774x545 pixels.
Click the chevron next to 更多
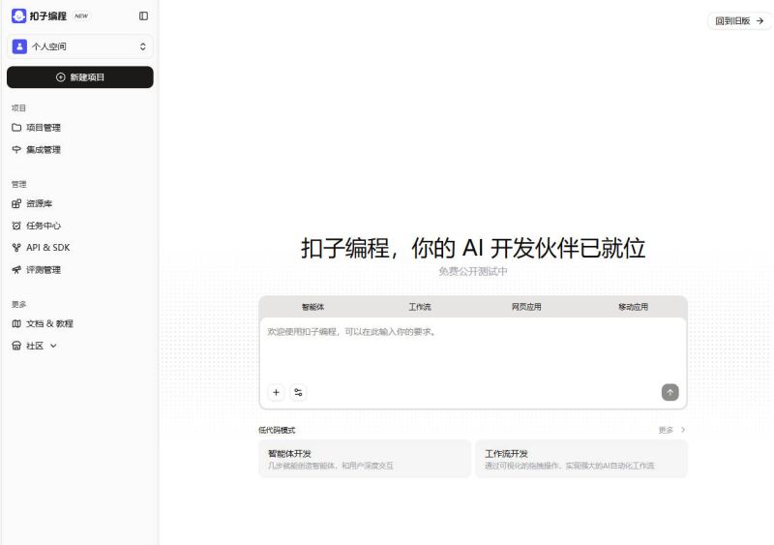tap(683, 430)
